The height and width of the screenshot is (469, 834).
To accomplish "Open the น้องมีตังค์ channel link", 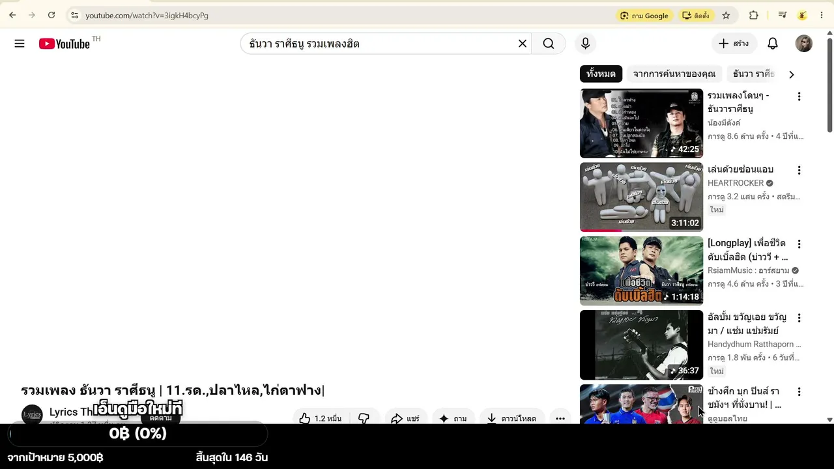I will click(724, 122).
